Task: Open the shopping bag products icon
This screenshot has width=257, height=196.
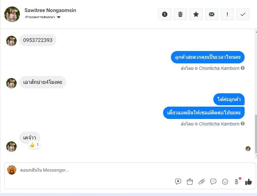Action: (x=190, y=182)
